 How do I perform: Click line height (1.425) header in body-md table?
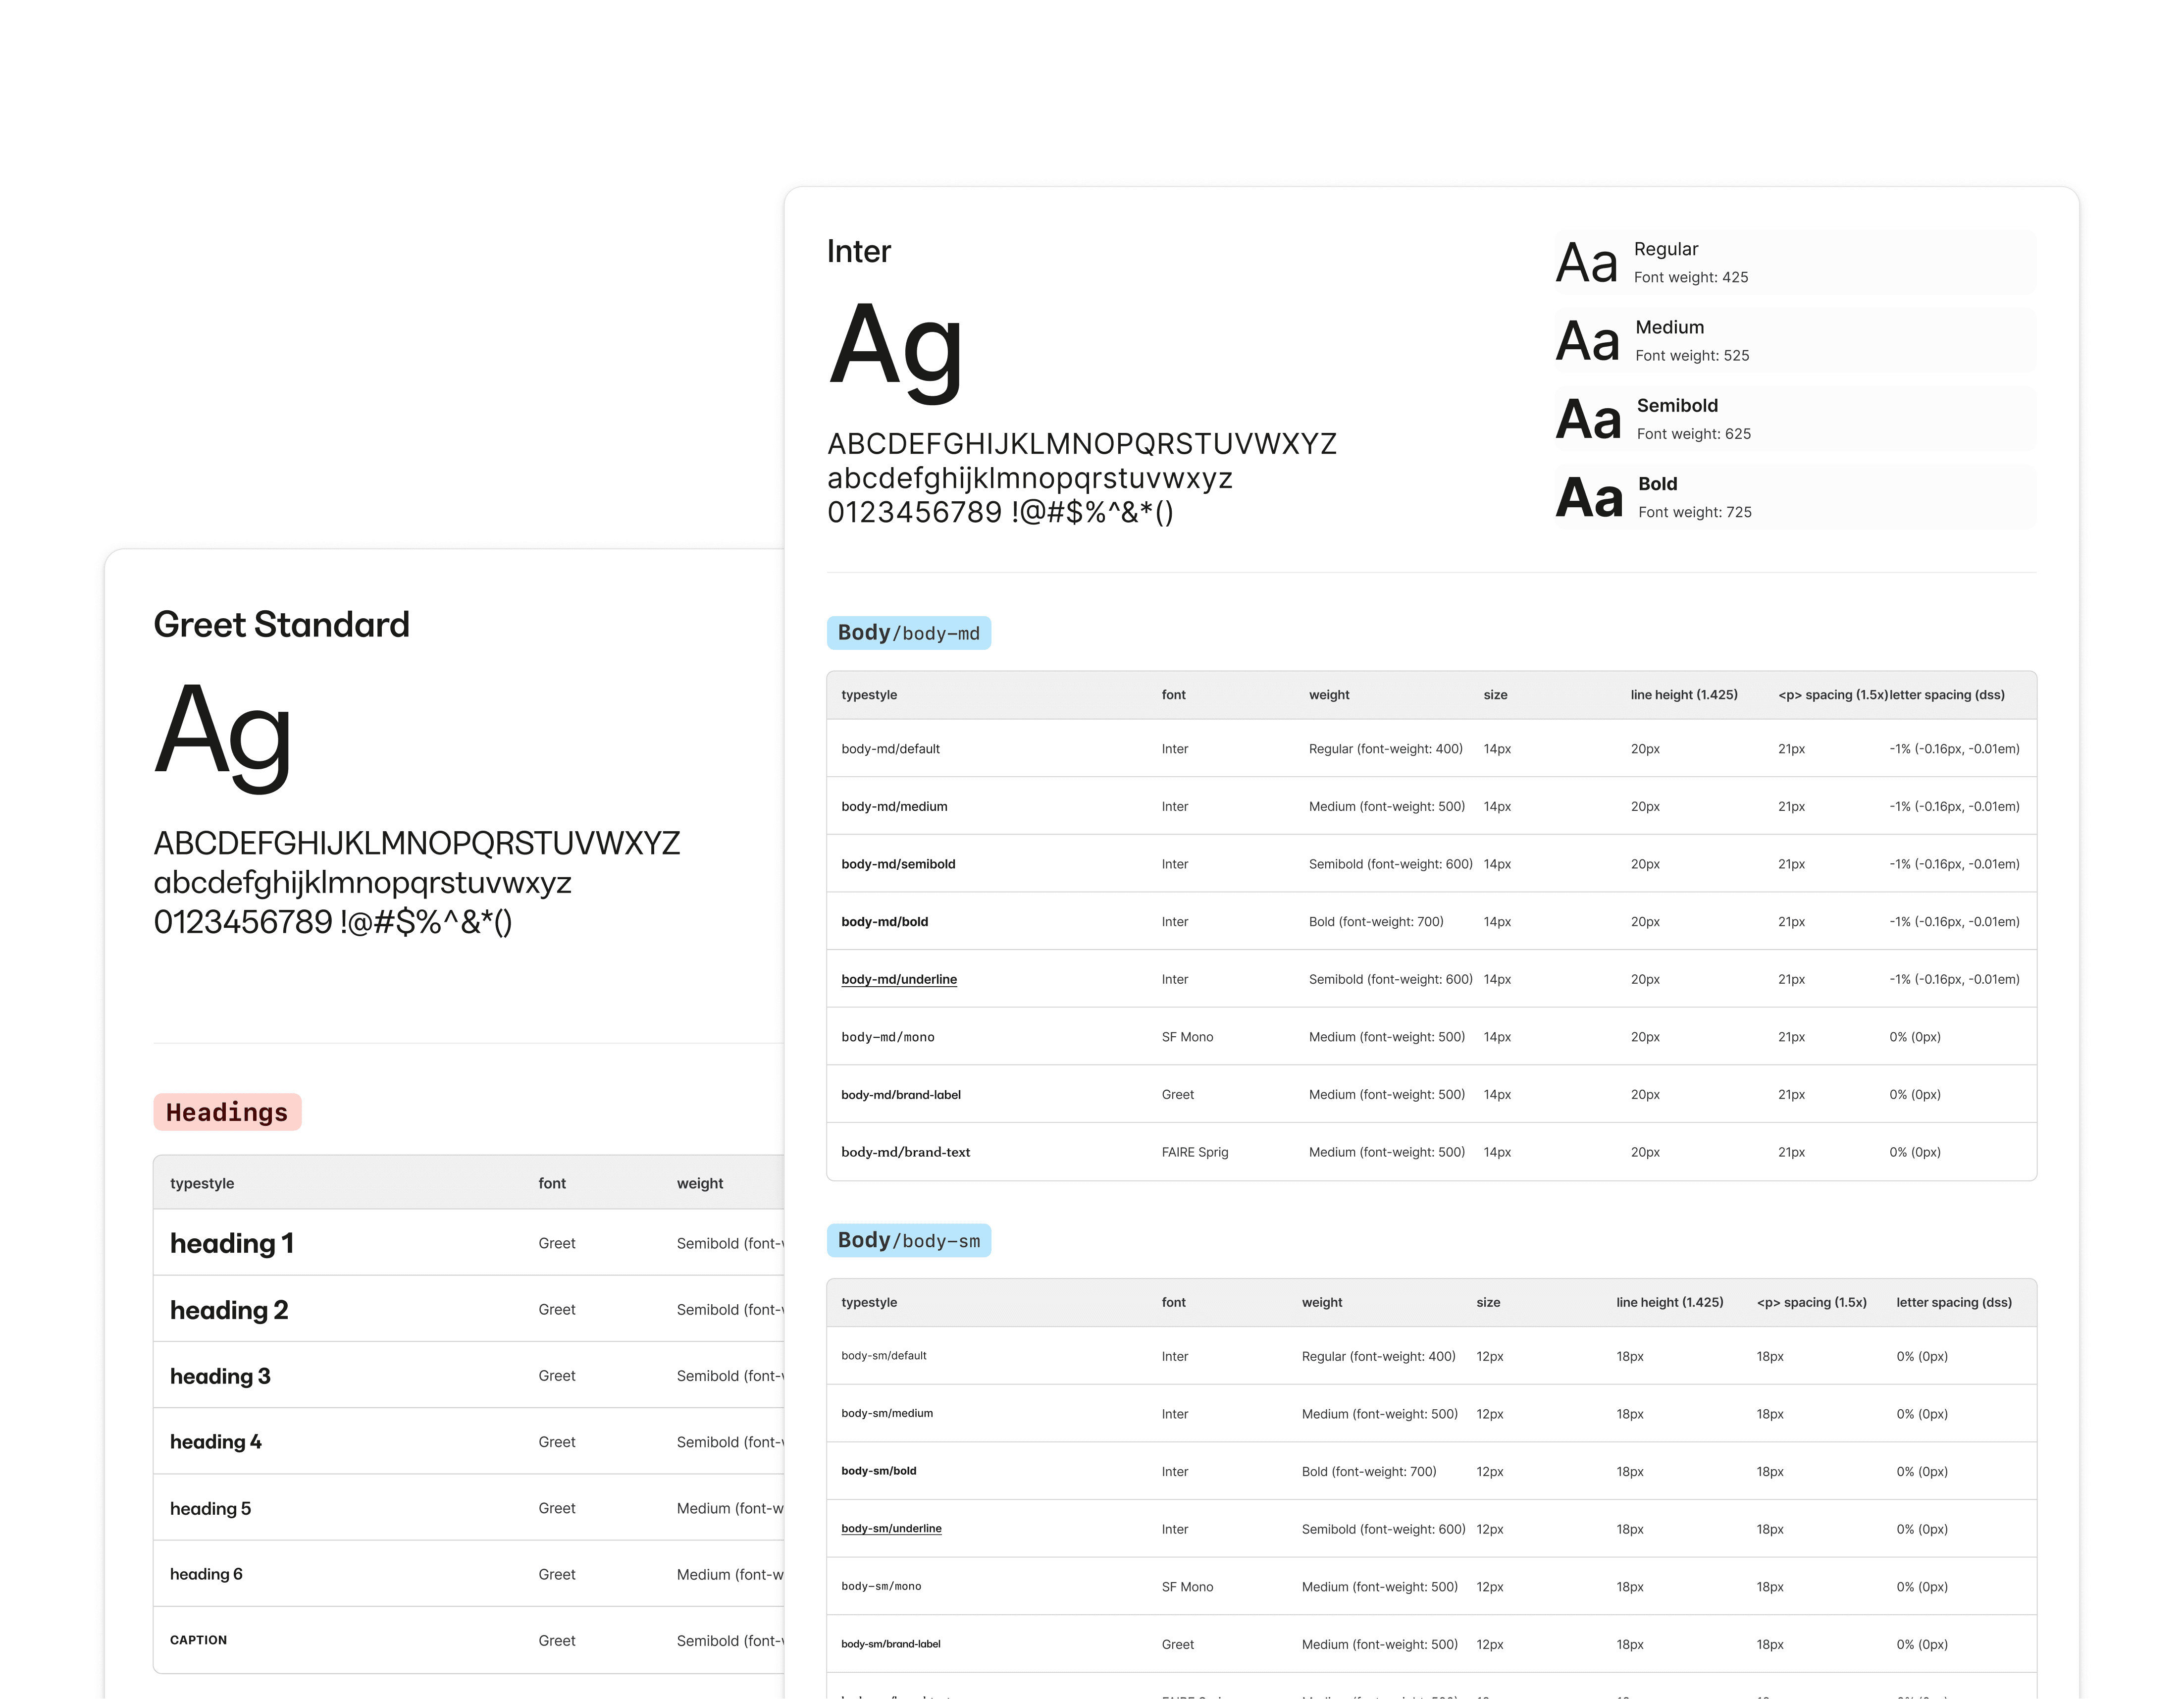[1684, 695]
